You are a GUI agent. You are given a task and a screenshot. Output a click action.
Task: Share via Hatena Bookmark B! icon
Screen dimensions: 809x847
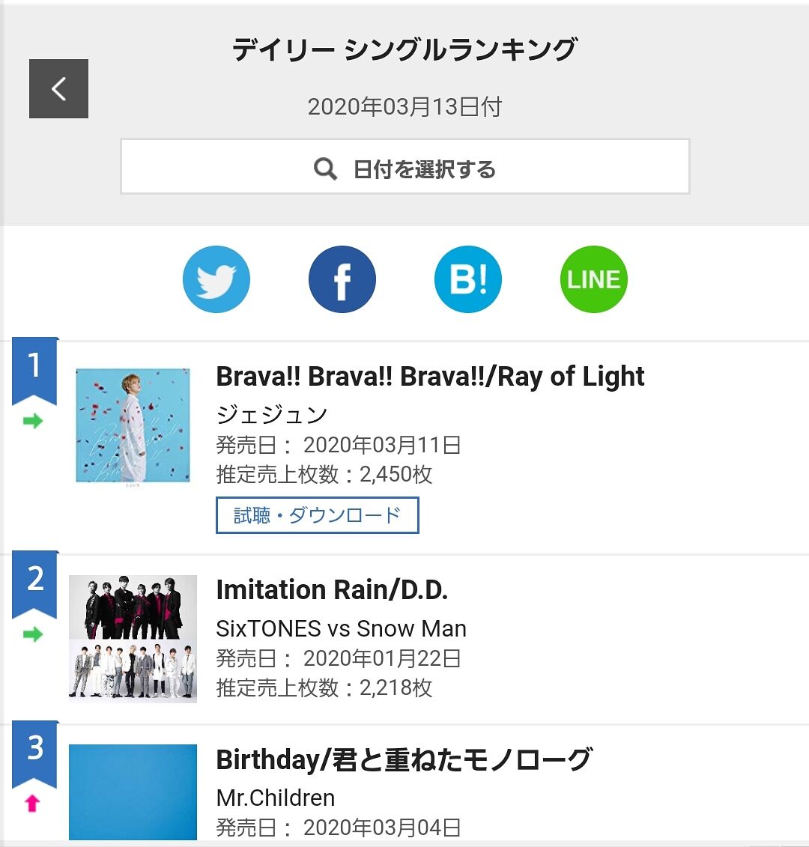click(x=468, y=279)
